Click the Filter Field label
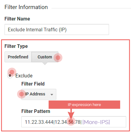The width and height of the screenshot is (131, 134). click(33, 84)
